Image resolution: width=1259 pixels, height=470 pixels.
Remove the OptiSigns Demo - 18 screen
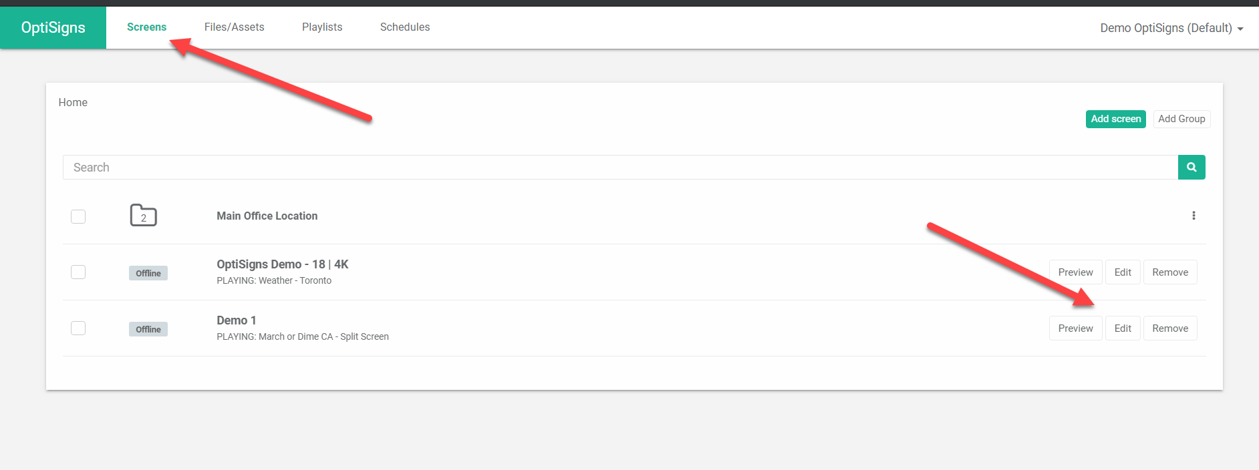(1170, 272)
